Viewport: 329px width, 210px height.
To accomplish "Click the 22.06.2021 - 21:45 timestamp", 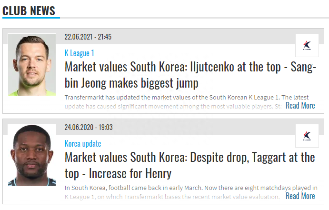I will (x=88, y=37).
